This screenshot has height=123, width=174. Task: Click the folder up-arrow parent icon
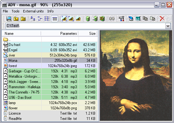click(16, 19)
